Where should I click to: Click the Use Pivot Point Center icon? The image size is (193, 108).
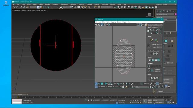click(71, 7)
